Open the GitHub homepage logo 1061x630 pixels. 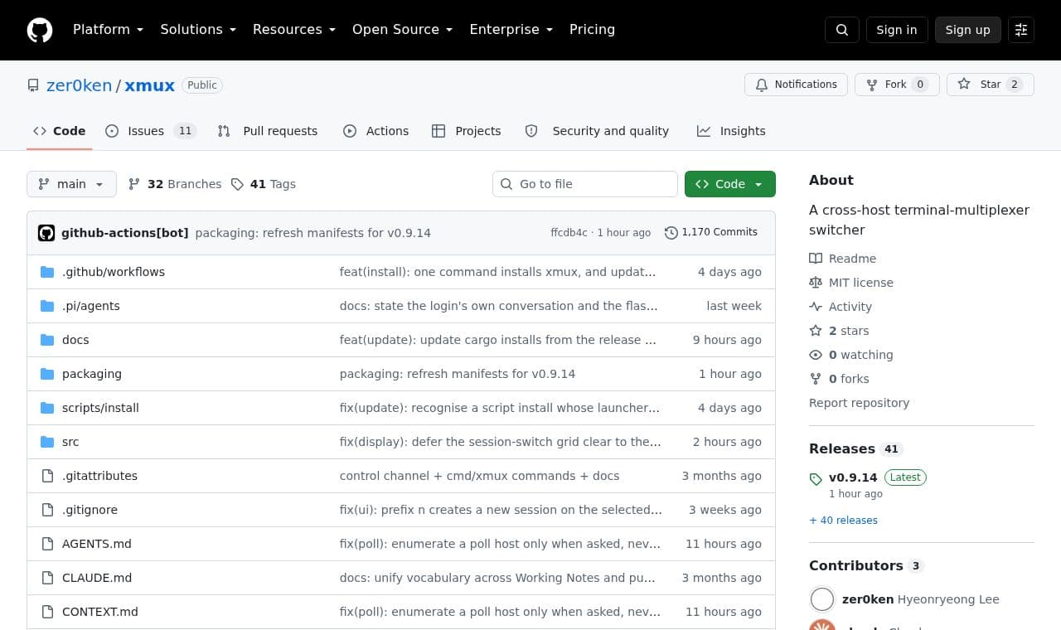[40, 30]
